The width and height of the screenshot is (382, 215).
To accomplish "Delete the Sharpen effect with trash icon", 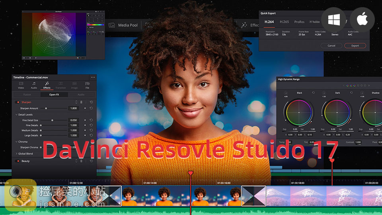I will tap(81, 102).
